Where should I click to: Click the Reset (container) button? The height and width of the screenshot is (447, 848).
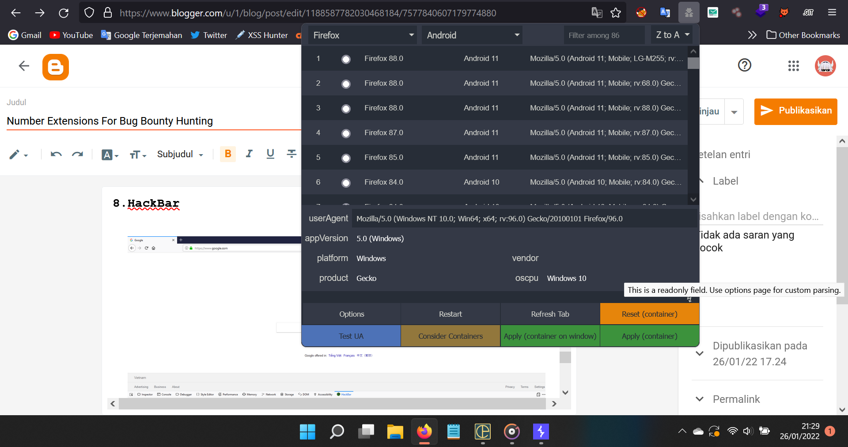[649, 314]
